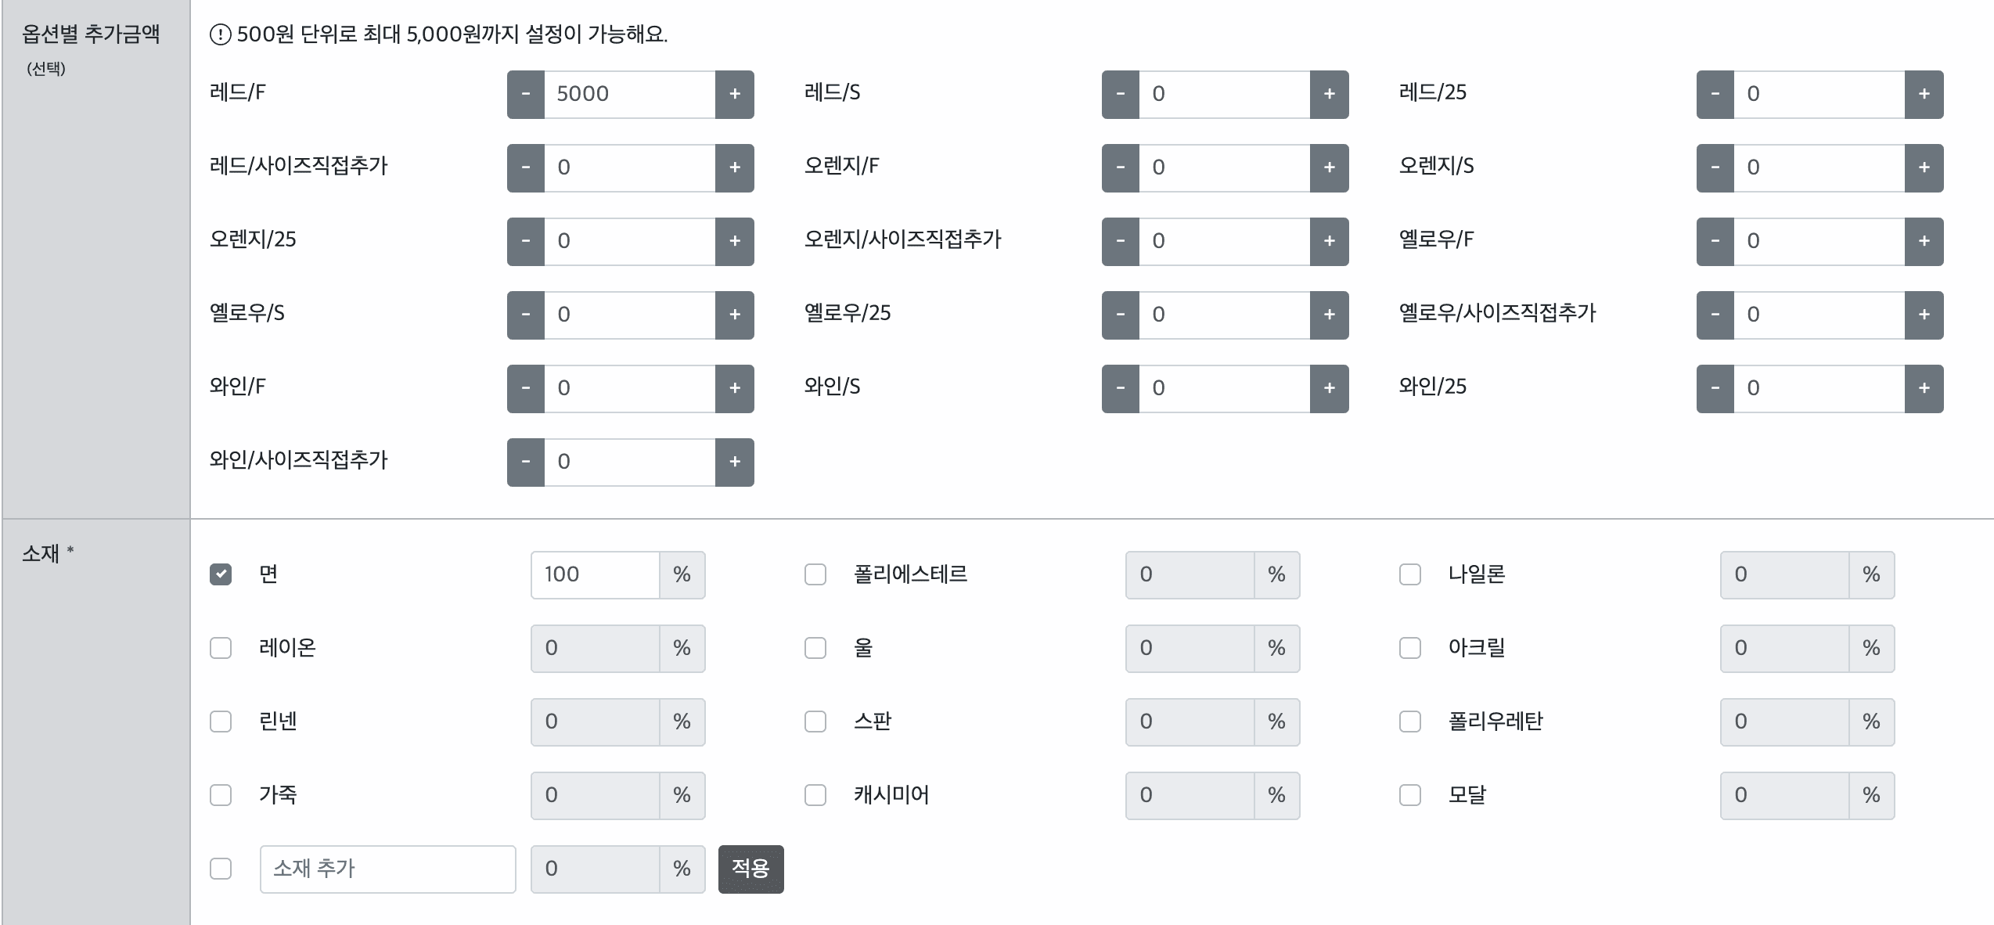This screenshot has width=1994, height=925.
Task: Check the 가죽 material option
Action: coord(221,795)
